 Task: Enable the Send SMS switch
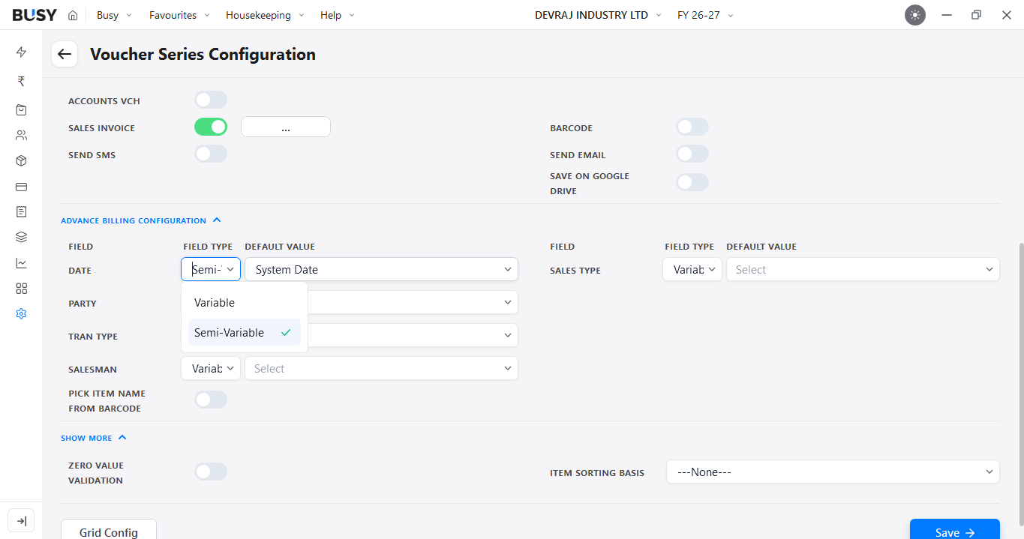(211, 154)
